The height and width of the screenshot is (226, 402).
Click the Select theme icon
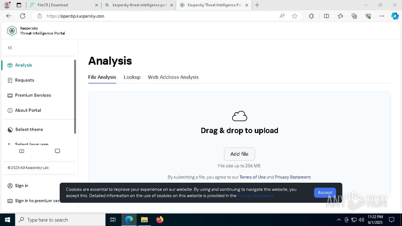pos(10,130)
